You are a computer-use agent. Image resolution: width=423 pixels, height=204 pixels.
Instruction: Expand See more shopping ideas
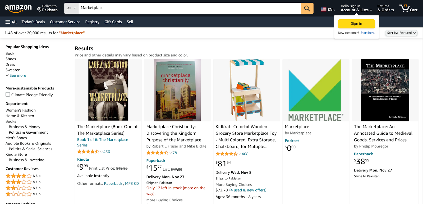point(16,75)
